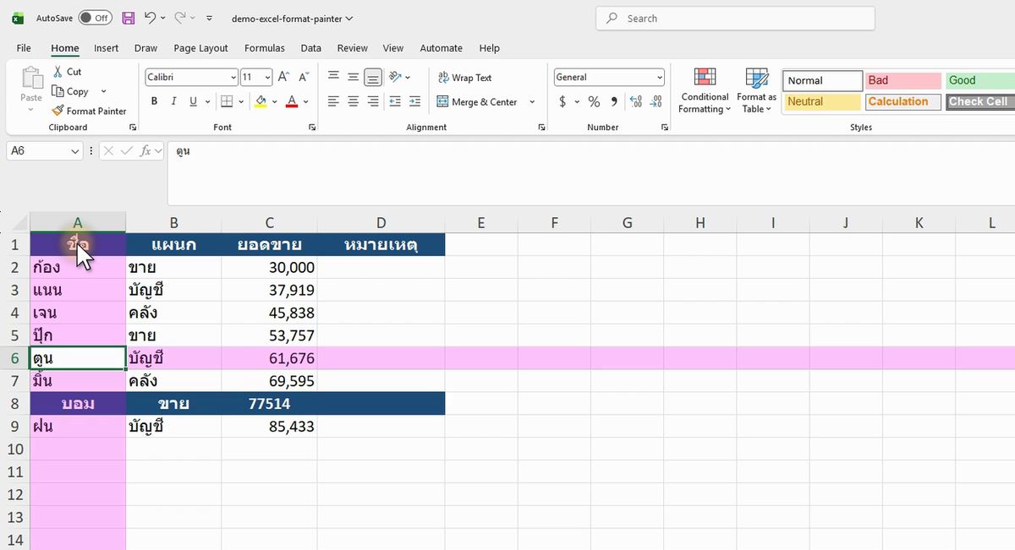Align text right in cell
1015x550 pixels.
(373, 101)
